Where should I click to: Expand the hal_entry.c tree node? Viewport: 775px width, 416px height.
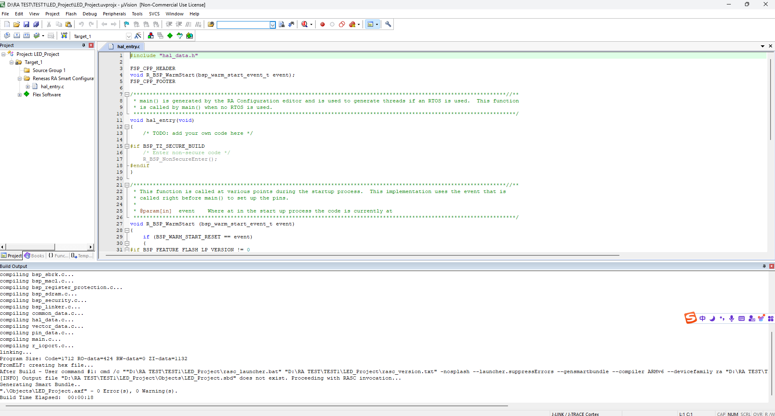pyautogui.click(x=28, y=87)
